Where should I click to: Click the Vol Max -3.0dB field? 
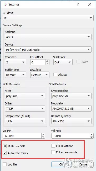(70, 136)
